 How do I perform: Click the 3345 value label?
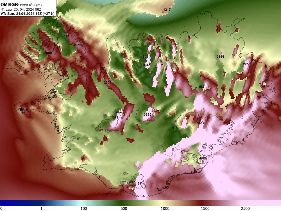pos(147,65)
